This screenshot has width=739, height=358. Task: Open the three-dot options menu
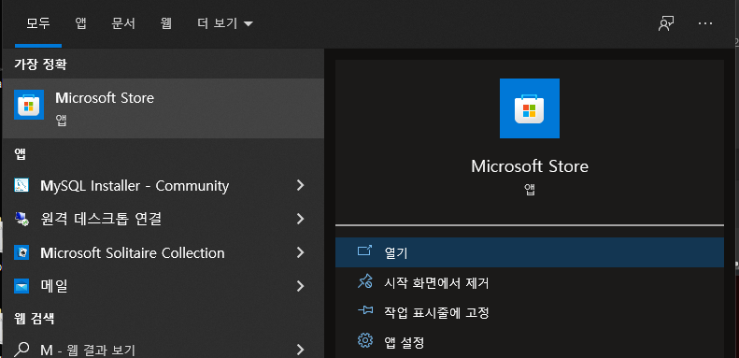705,23
